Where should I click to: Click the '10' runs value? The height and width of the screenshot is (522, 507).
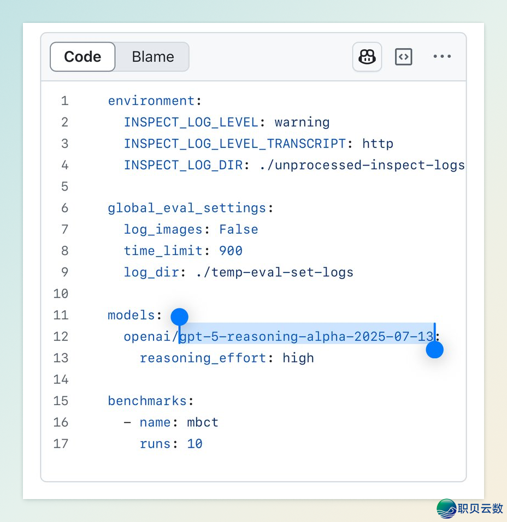(x=195, y=444)
